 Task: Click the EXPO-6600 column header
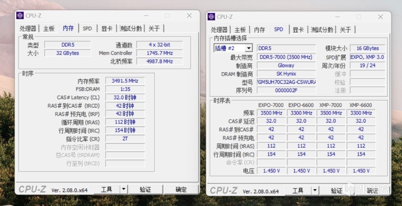point(301,105)
